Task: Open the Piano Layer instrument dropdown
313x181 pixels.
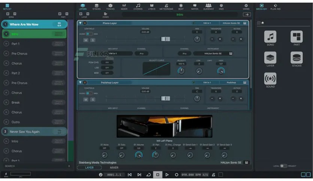Action: (212, 53)
